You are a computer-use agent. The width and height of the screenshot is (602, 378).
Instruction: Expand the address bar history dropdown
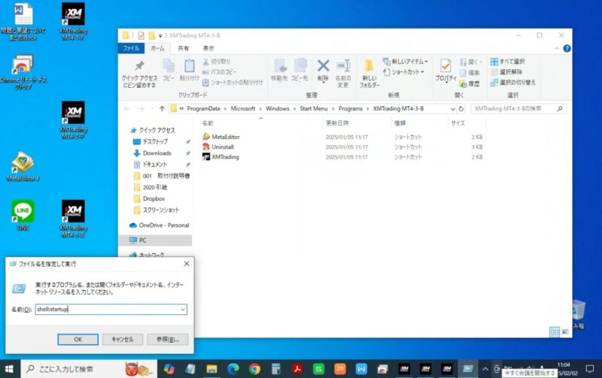tap(453, 109)
